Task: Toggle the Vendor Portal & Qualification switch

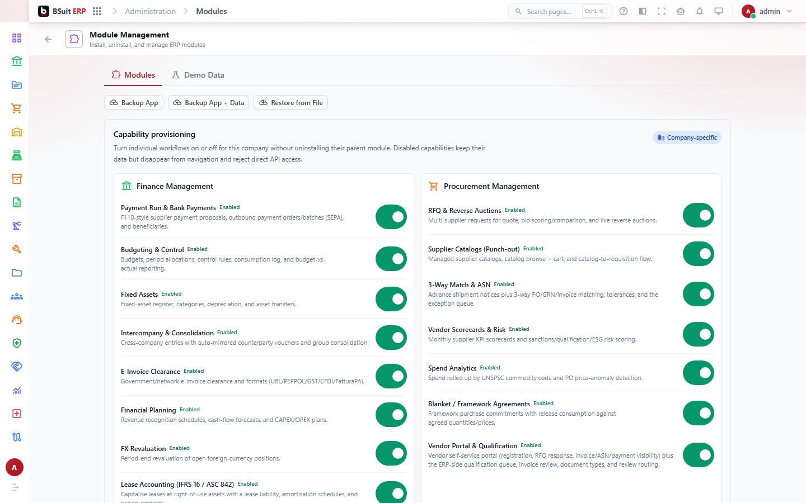Action: point(699,455)
